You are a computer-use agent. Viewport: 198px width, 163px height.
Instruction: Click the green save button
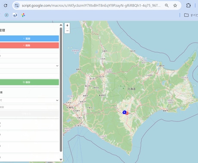pos(29,82)
